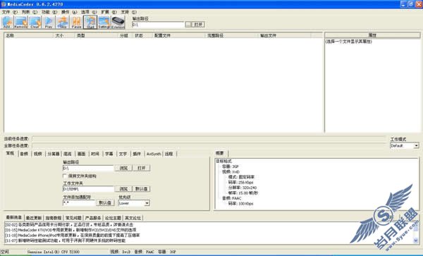Switch to the 插件 tab
The width and height of the screenshot is (423, 256).
(x=137, y=154)
